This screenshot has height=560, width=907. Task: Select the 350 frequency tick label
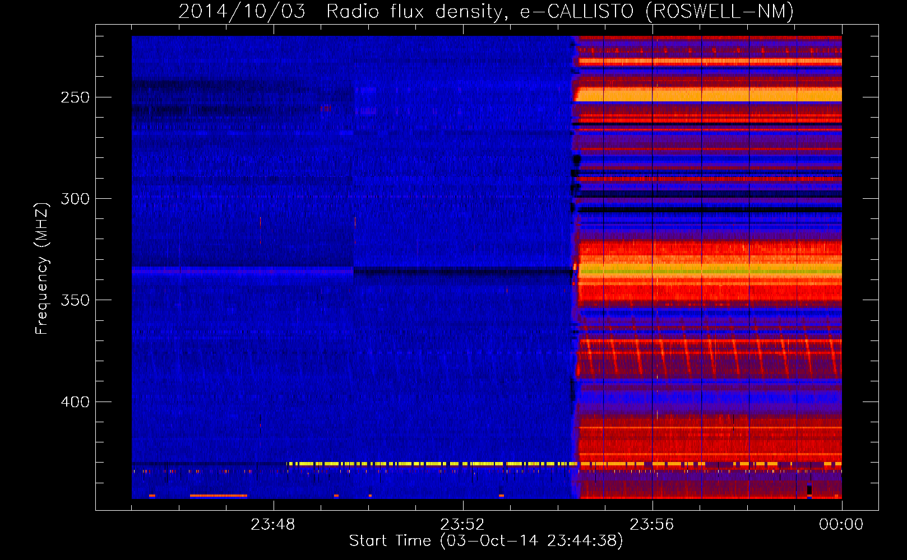pyautogui.click(x=75, y=300)
